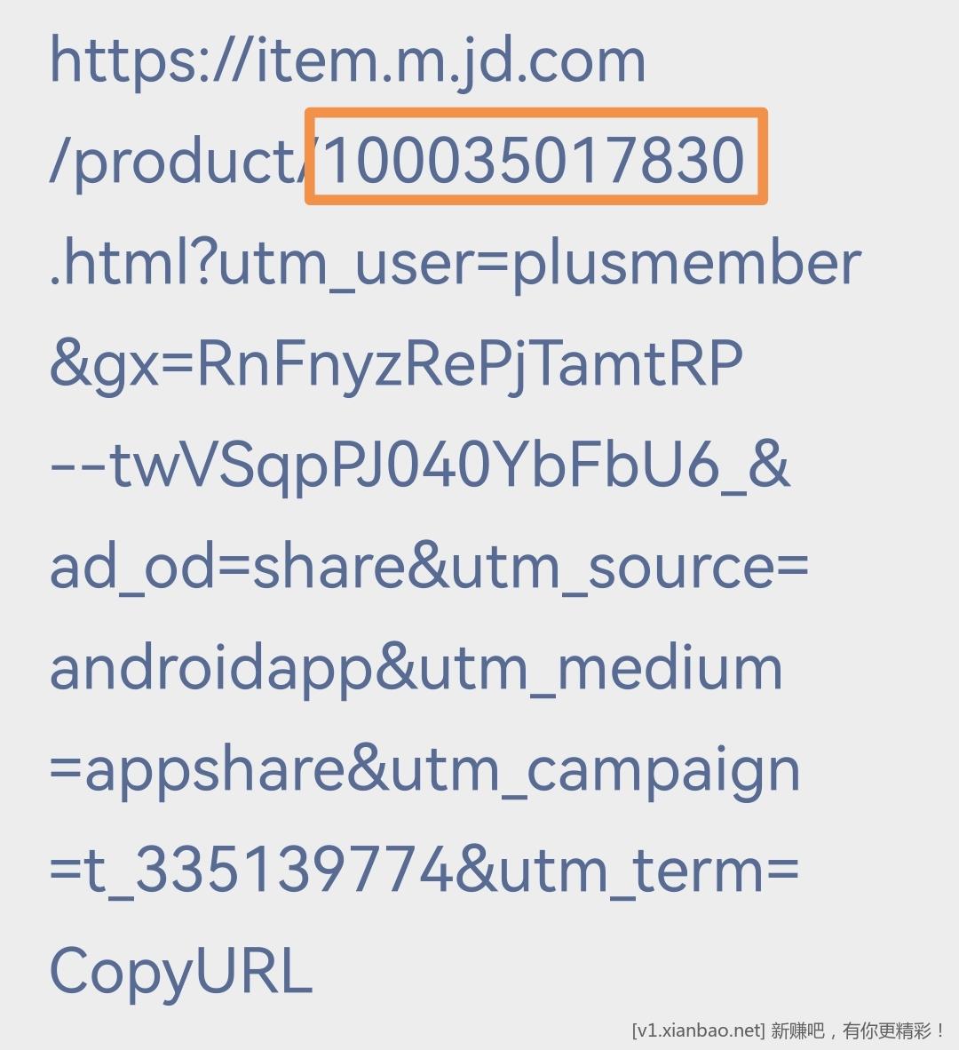Click the =t_335139774&utm_term= line
The width and height of the screenshot is (959, 1050).
pos(424,871)
